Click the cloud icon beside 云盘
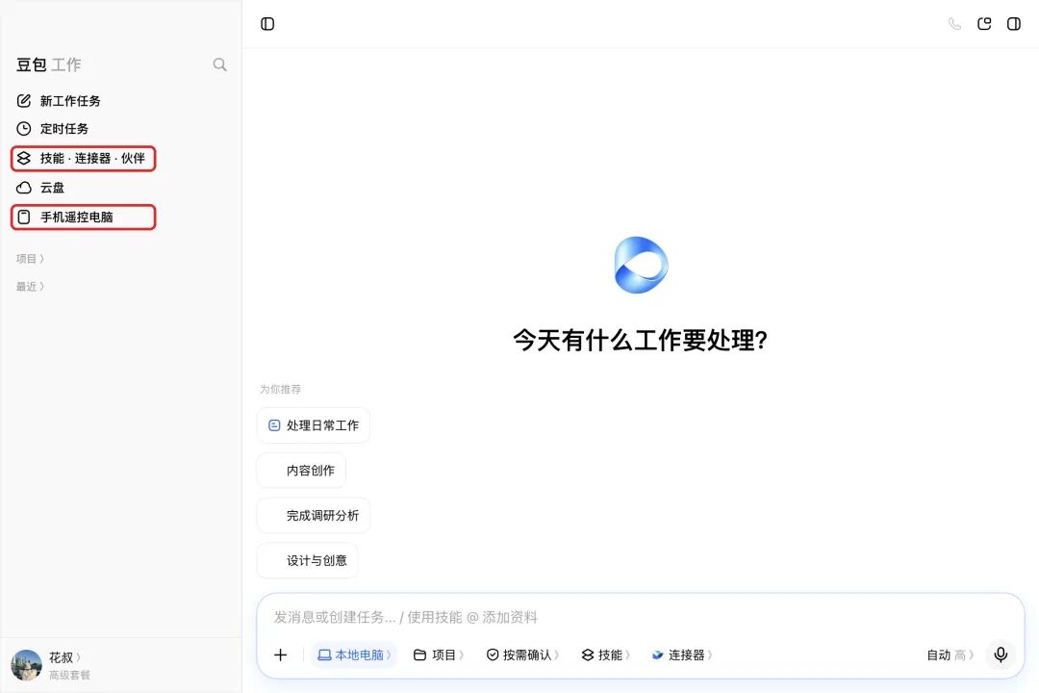Viewport: 1039px width, 693px height. click(24, 188)
